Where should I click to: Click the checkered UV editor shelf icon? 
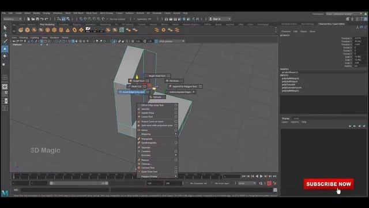[122, 30]
